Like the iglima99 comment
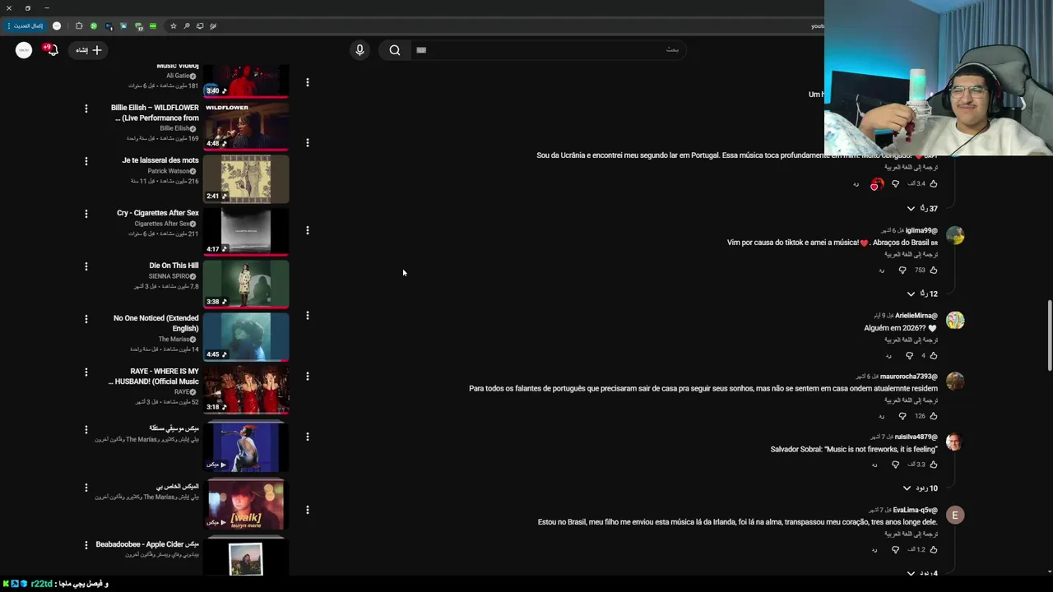Viewport: 1053px width, 592px height. (x=933, y=270)
